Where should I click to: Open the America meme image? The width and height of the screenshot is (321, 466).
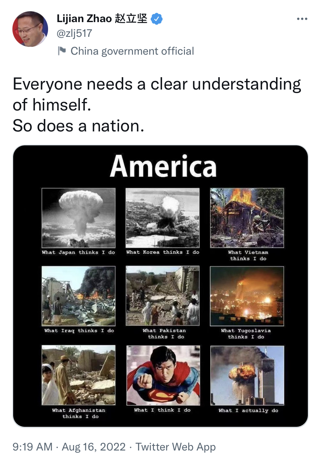point(160,286)
